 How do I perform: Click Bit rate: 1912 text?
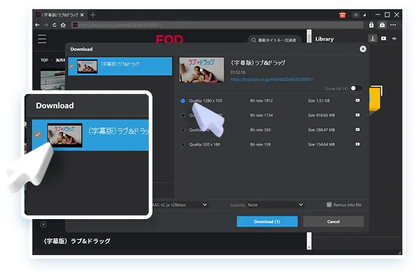click(262, 101)
